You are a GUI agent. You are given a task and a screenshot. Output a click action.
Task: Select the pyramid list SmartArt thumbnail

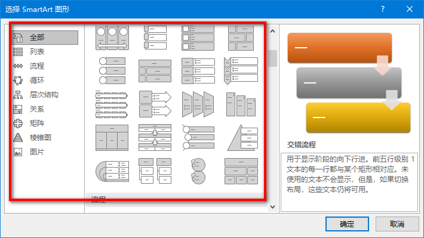[242, 138]
